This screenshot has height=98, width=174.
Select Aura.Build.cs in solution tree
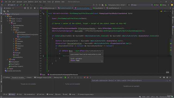tap(19, 57)
